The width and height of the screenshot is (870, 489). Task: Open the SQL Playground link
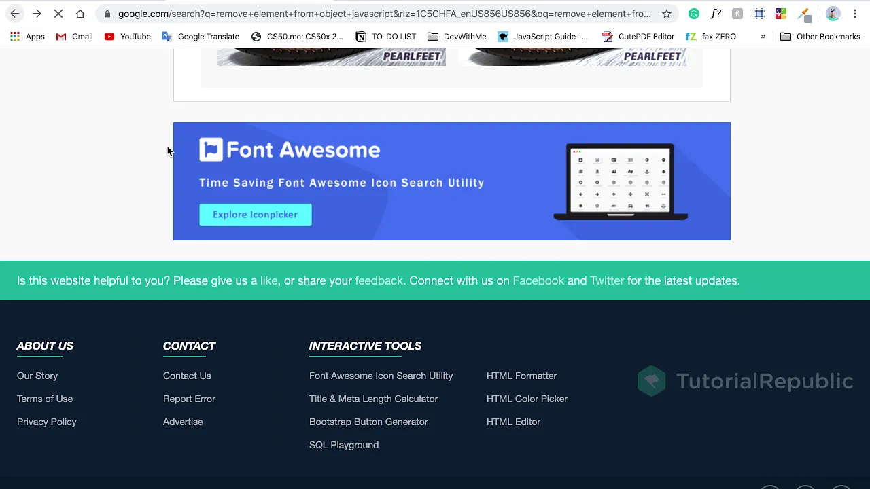coord(344,445)
